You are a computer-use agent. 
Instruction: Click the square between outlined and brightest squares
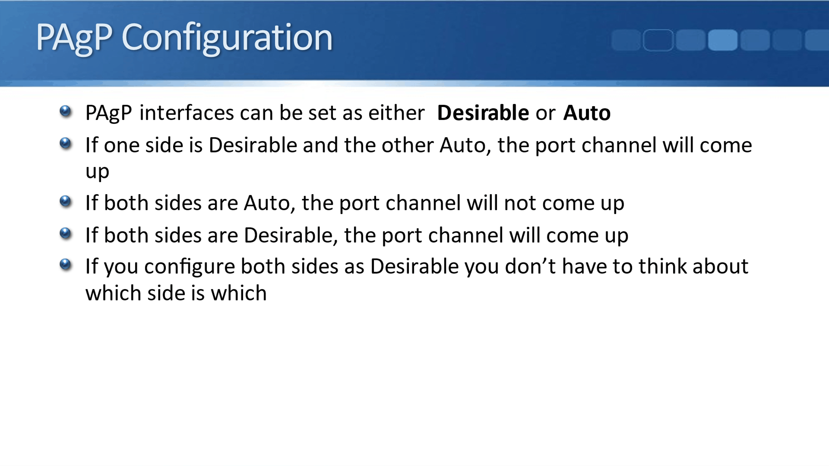690,40
